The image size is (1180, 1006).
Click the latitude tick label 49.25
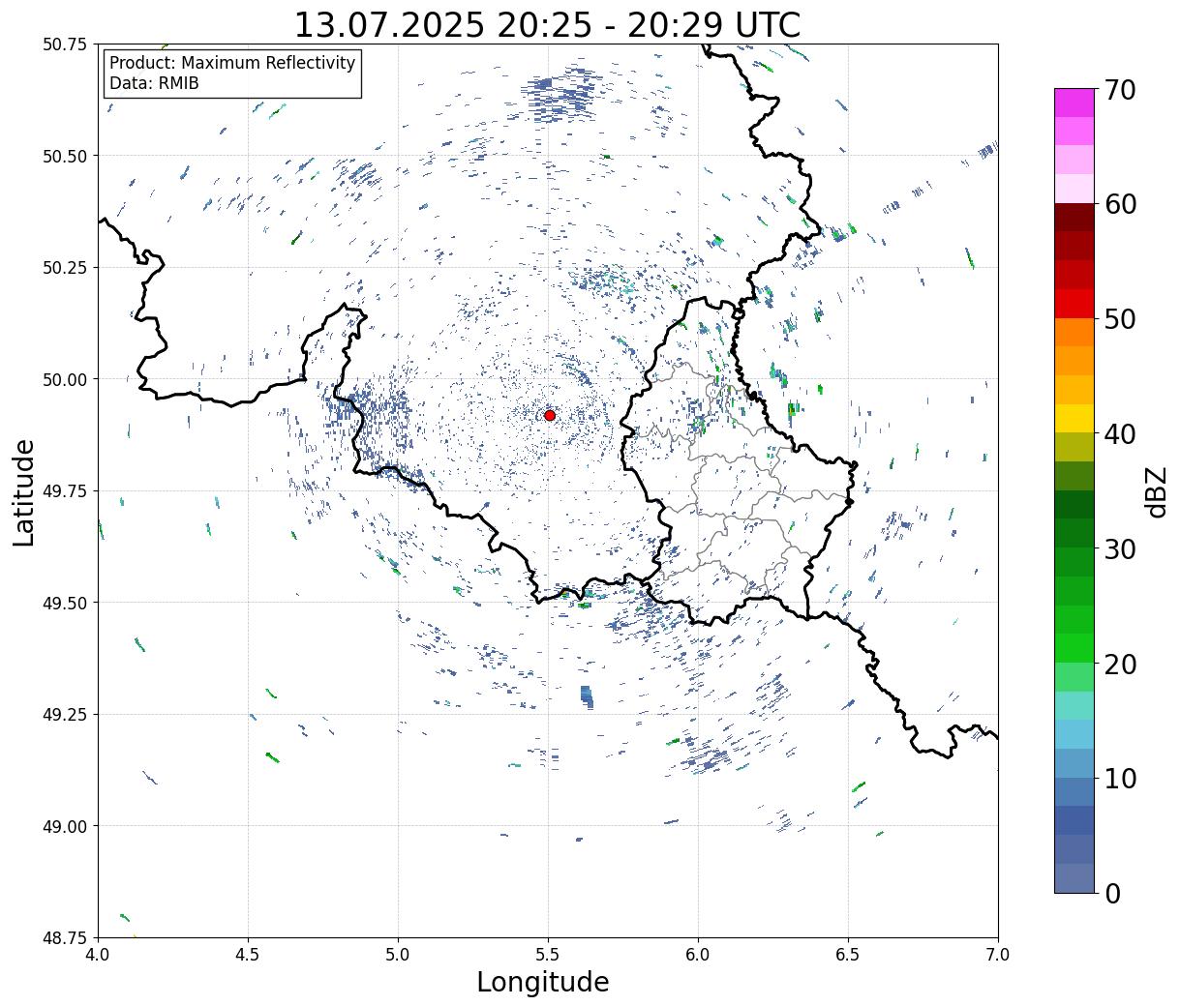click(x=65, y=715)
